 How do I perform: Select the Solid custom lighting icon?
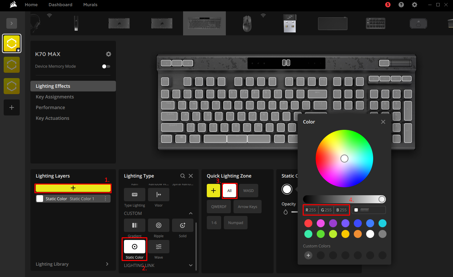182,225
